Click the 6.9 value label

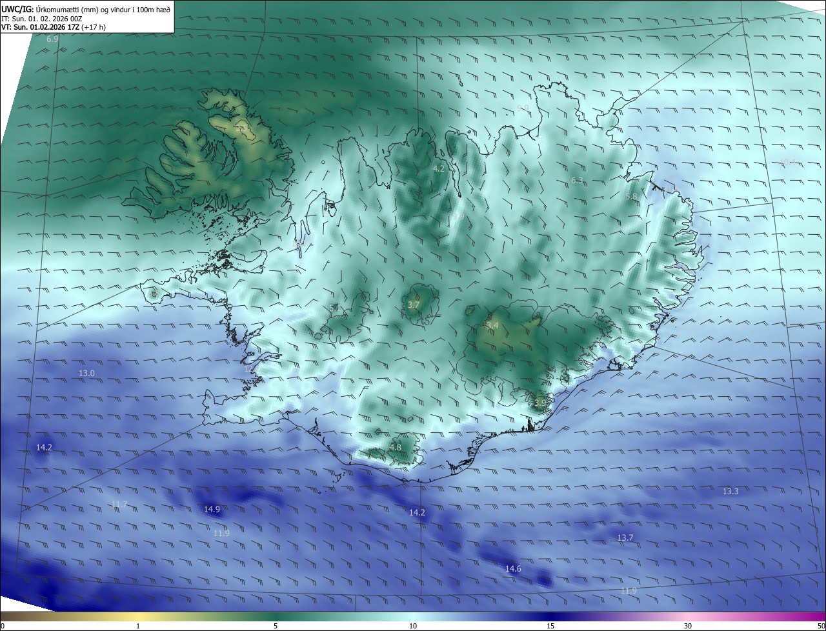click(52, 39)
